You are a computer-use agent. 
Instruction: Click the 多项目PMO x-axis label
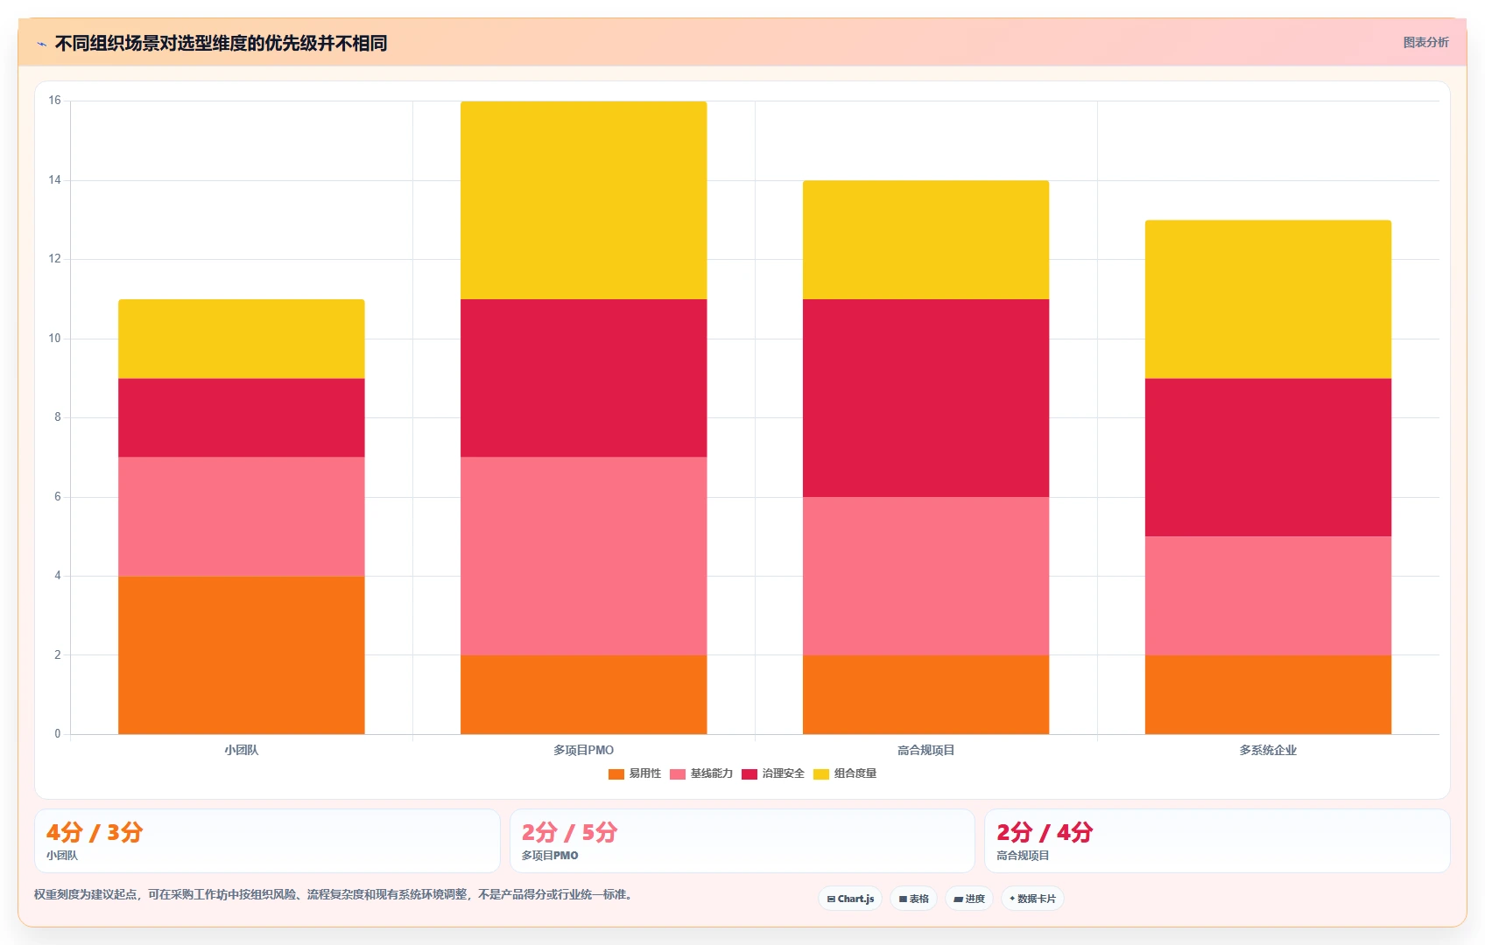[x=584, y=750]
